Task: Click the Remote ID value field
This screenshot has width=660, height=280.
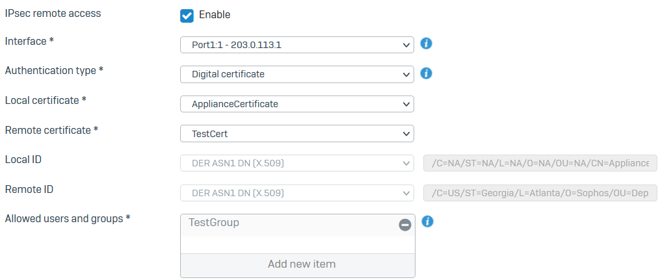Action: tap(540, 193)
